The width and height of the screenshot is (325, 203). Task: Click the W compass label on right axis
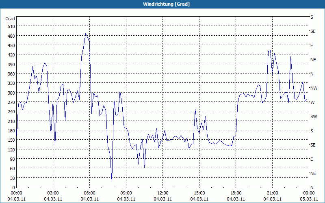(x=312, y=102)
